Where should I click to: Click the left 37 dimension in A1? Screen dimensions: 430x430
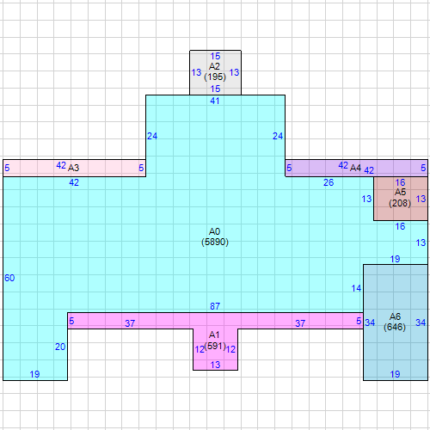130,323
